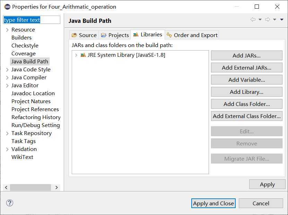Switch to the Source tab
Screen dimensions: 288x215
tap(84, 35)
